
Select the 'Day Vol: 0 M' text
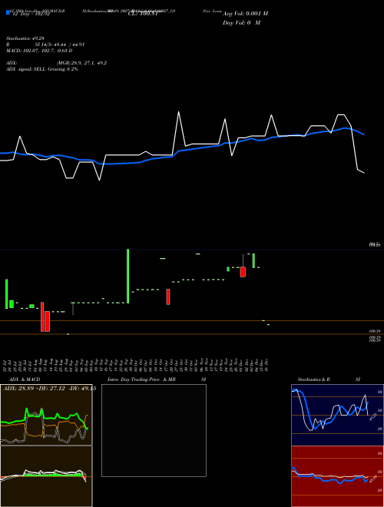point(241,23)
